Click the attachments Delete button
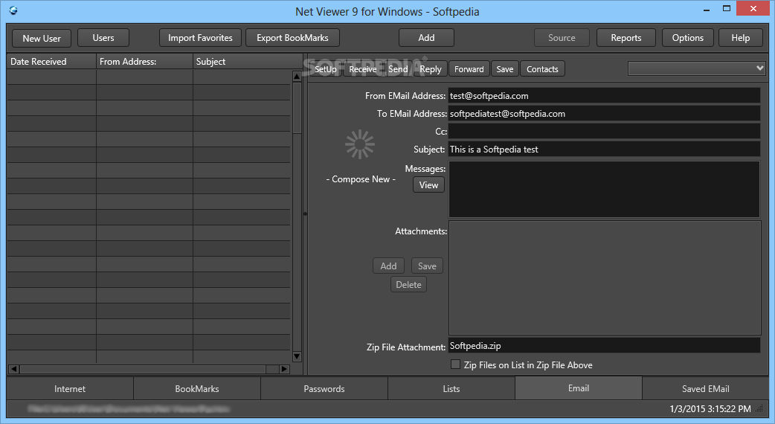 [409, 285]
